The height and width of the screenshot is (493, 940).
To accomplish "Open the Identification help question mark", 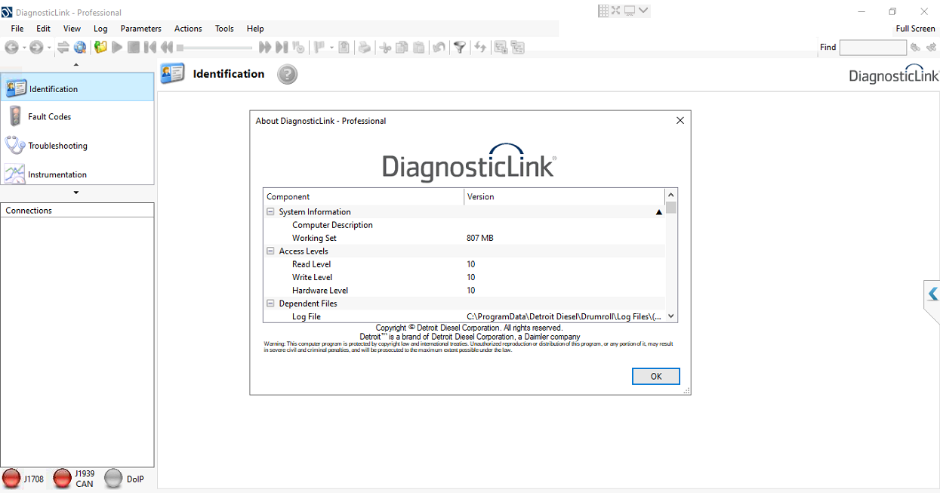I will click(x=287, y=74).
